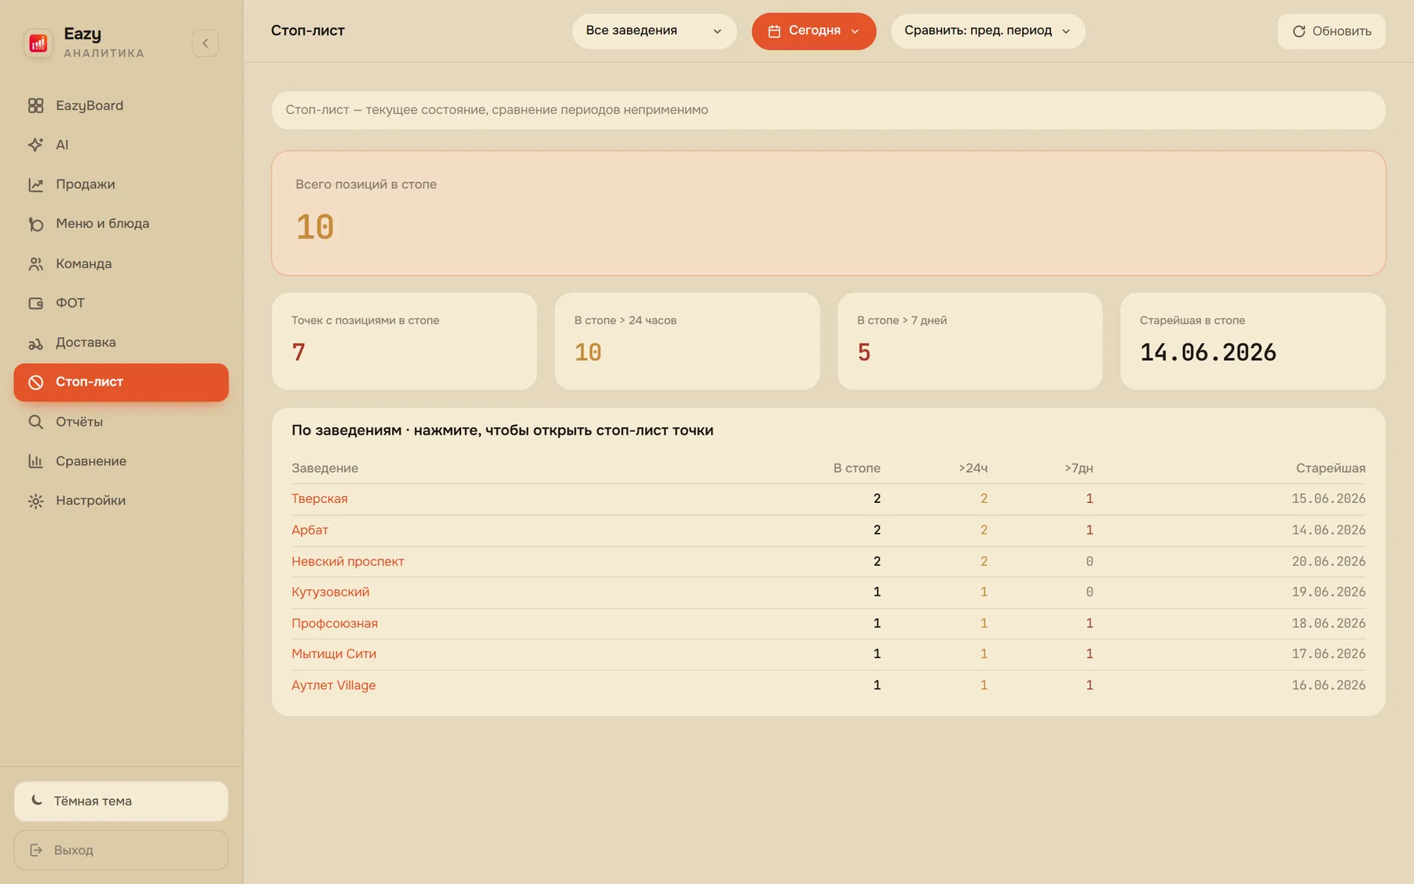Click the moon icon for dark theme
Screen dimensions: 1414x884
tap(37, 800)
